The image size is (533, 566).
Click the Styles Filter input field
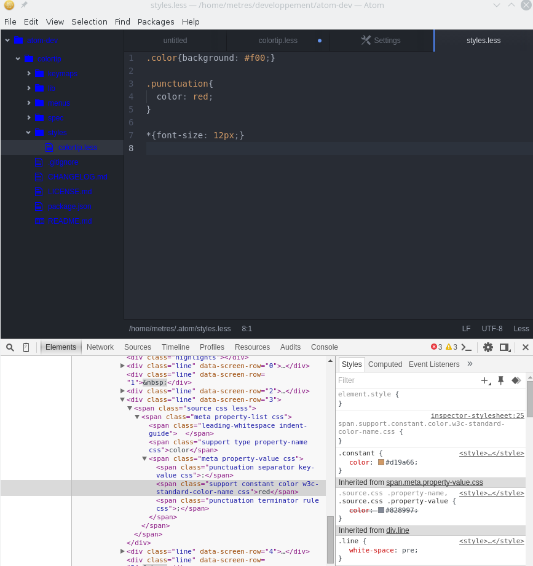pos(408,380)
